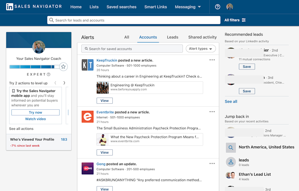The image size is (299, 191).
Task: Open Smart Links in navigation
Action: point(155,7)
